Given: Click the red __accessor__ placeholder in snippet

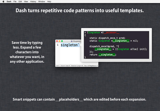Looking at the screenshot, I should 111,32.
